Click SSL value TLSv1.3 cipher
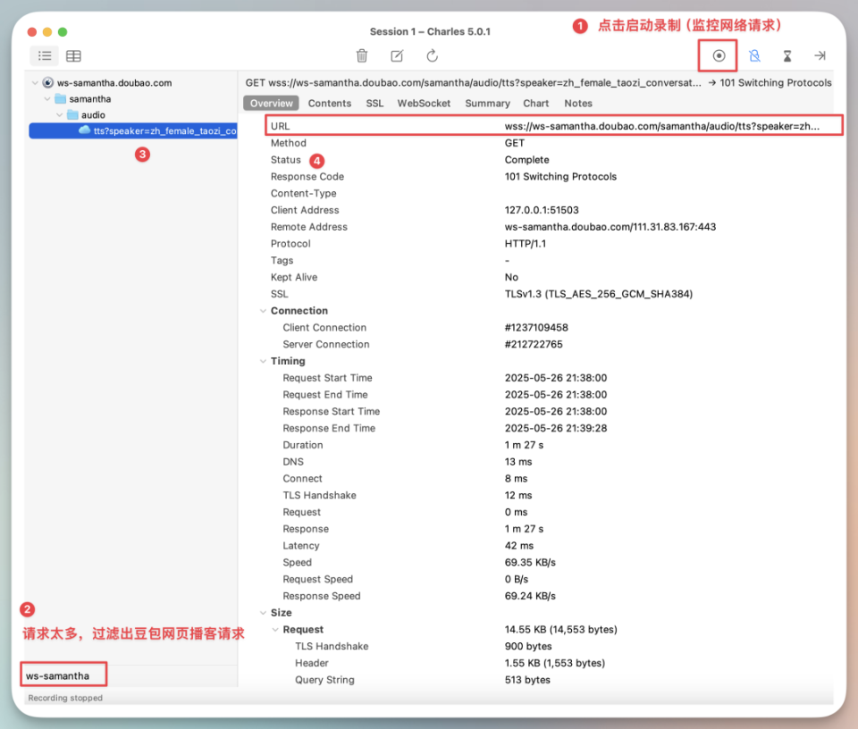This screenshot has height=729, width=858. tap(599, 294)
